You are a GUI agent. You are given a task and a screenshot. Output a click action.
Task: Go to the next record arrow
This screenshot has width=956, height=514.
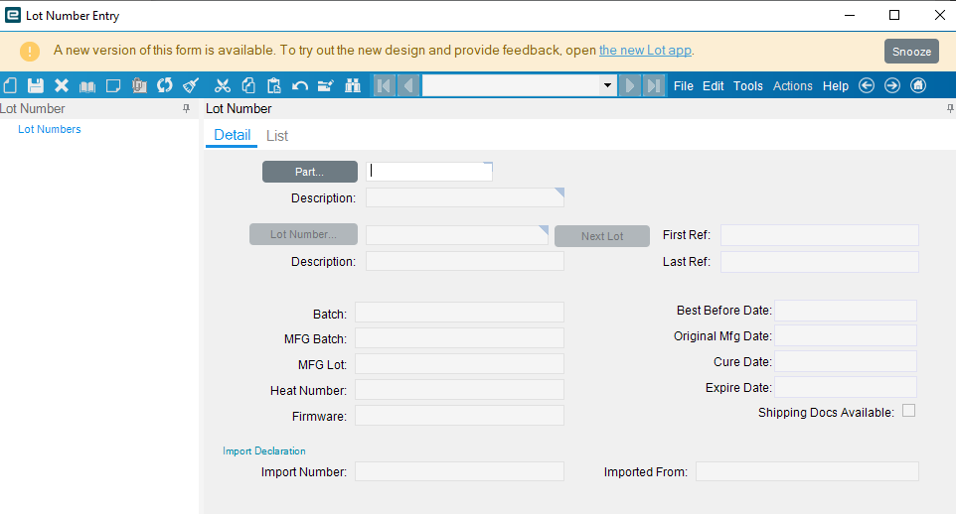(630, 86)
